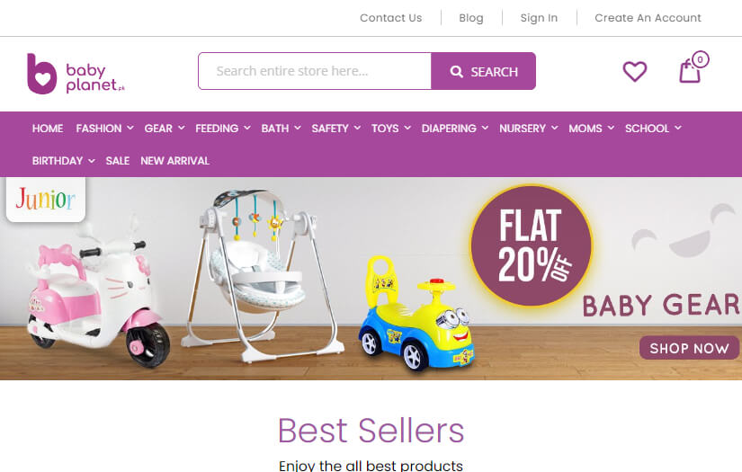Open the Sale menu item
The width and height of the screenshot is (742, 472).
(x=117, y=161)
